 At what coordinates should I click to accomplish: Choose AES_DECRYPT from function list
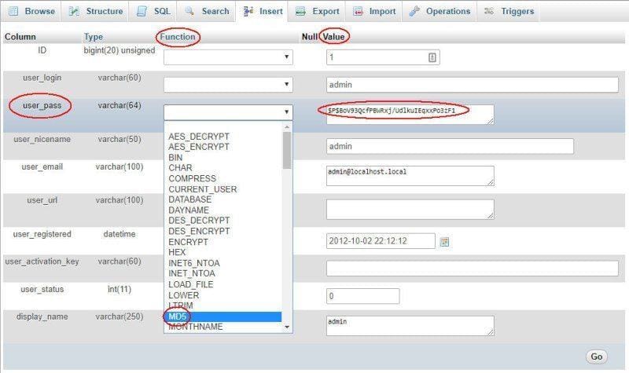coord(199,137)
